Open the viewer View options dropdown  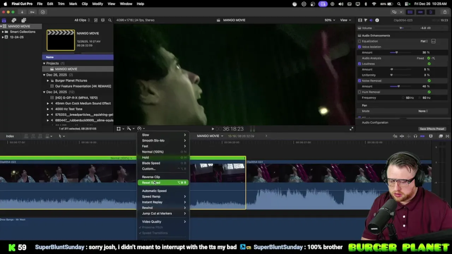pos(345,20)
